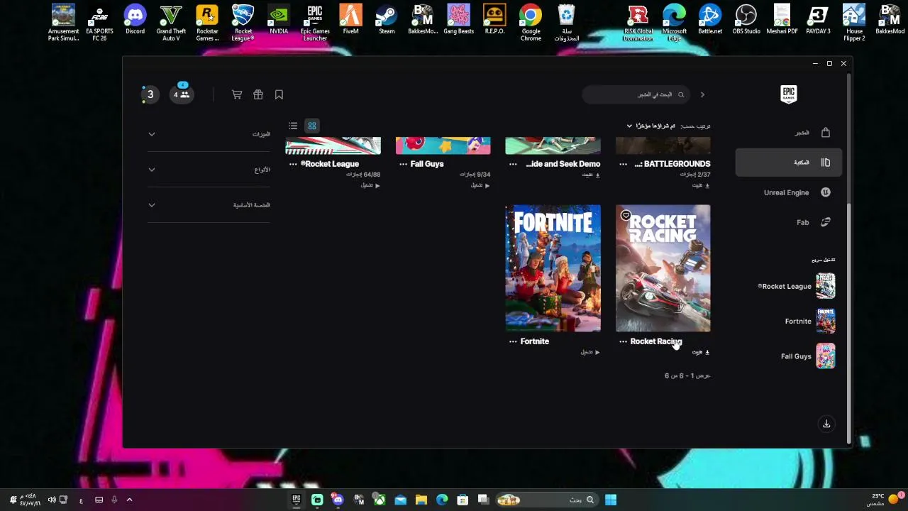
Task: Open Gang Beasts desktop shortcut
Action: click(458, 20)
